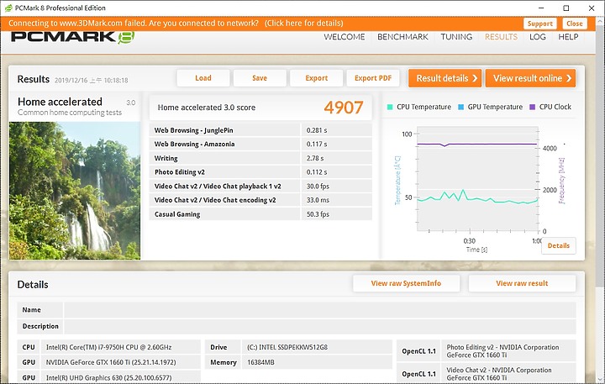Click the PCMark 8 app icon in title bar
This screenshot has width=605, height=384.
click(x=8, y=8)
